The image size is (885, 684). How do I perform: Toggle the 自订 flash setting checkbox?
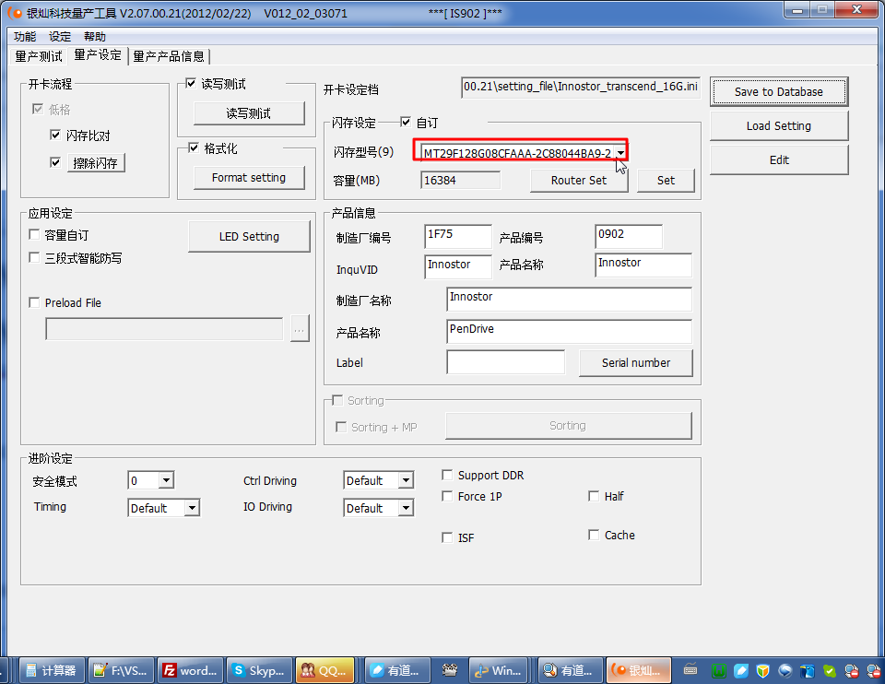click(406, 122)
